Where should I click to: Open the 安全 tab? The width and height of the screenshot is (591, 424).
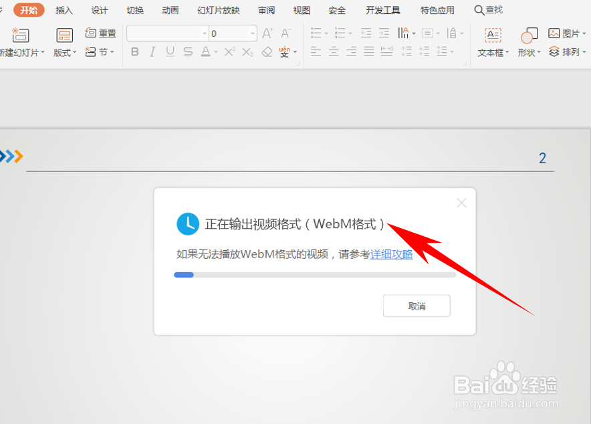[337, 10]
